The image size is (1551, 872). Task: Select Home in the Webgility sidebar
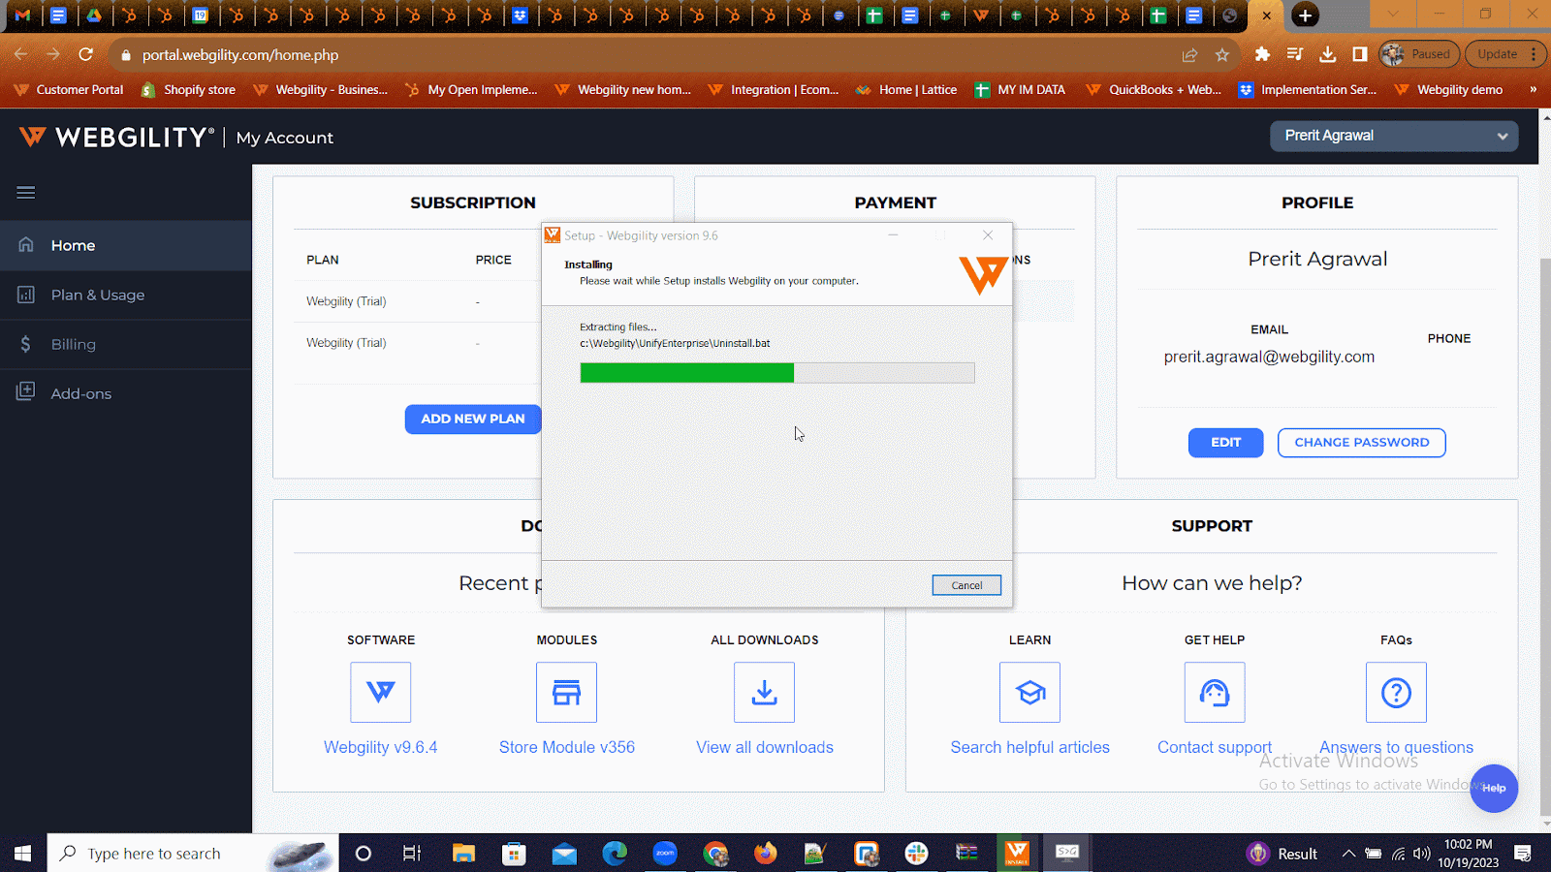[x=73, y=245]
